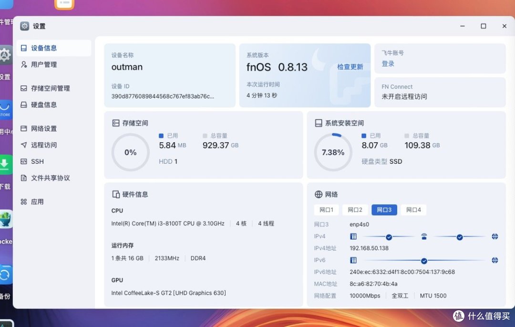The width and height of the screenshot is (515, 327).
Task: Open the 应用 sidebar section
Action: click(53, 201)
